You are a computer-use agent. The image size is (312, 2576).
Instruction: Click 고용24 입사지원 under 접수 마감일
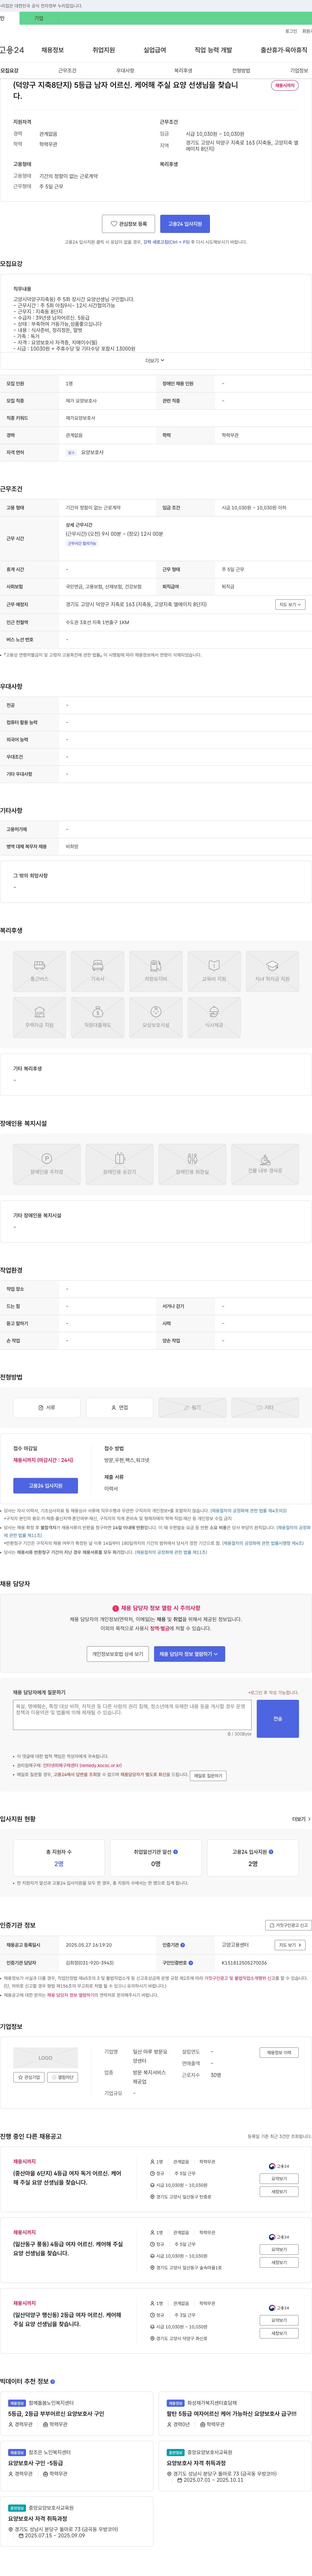(x=45, y=1486)
